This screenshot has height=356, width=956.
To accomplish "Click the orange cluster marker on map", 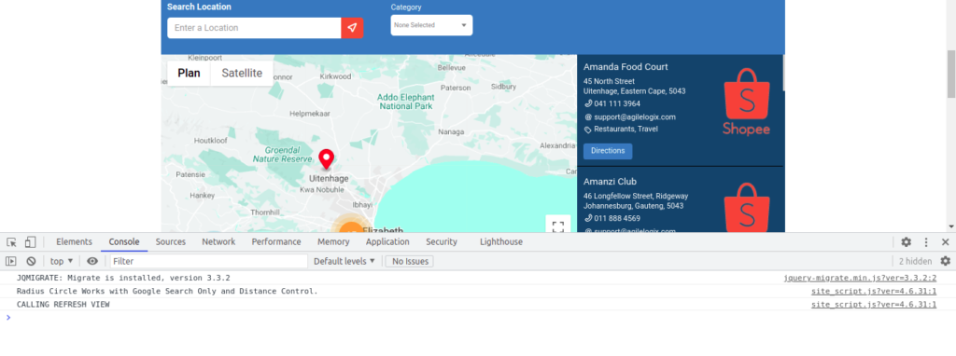I will [351, 226].
